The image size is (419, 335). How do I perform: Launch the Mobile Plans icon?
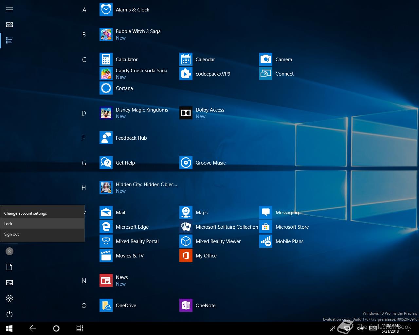[266, 241]
